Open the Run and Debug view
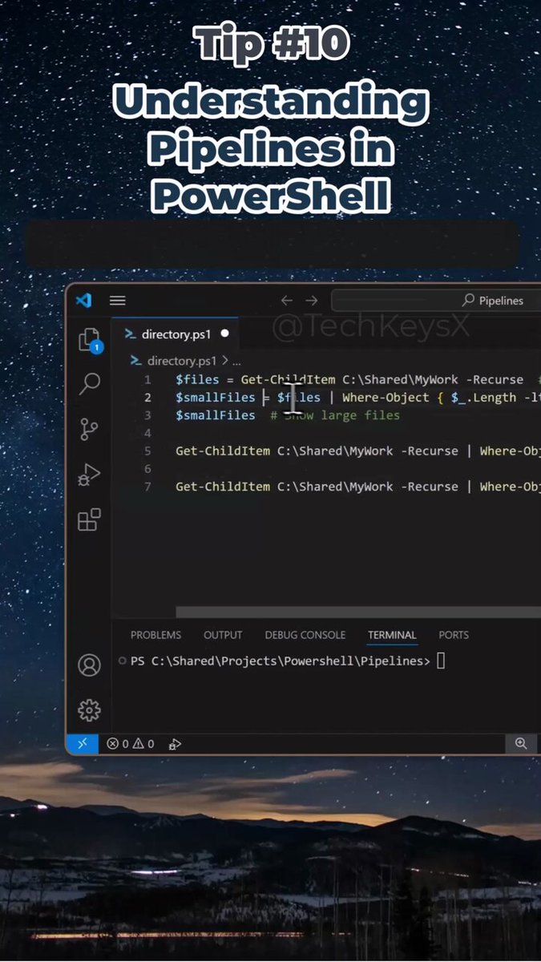 tap(89, 475)
